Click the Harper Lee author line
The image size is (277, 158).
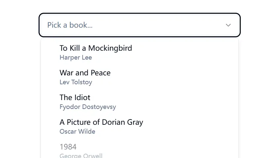click(x=76, y=58)
